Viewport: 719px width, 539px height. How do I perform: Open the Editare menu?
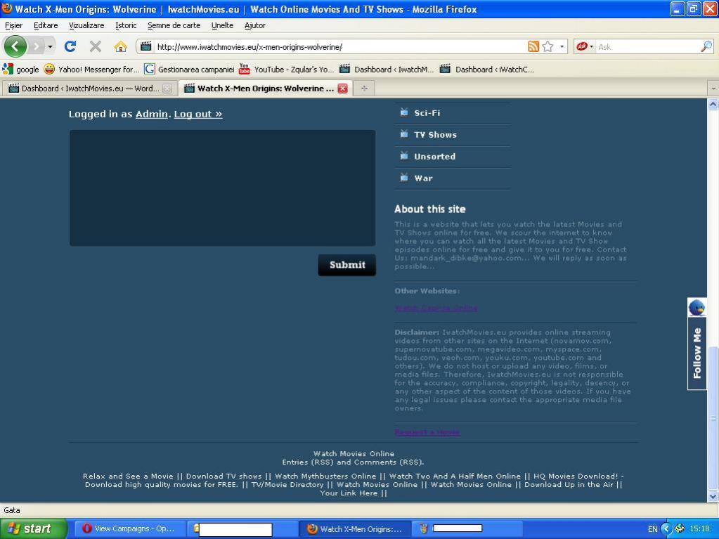pyautogui.click(x=46, y=26)
